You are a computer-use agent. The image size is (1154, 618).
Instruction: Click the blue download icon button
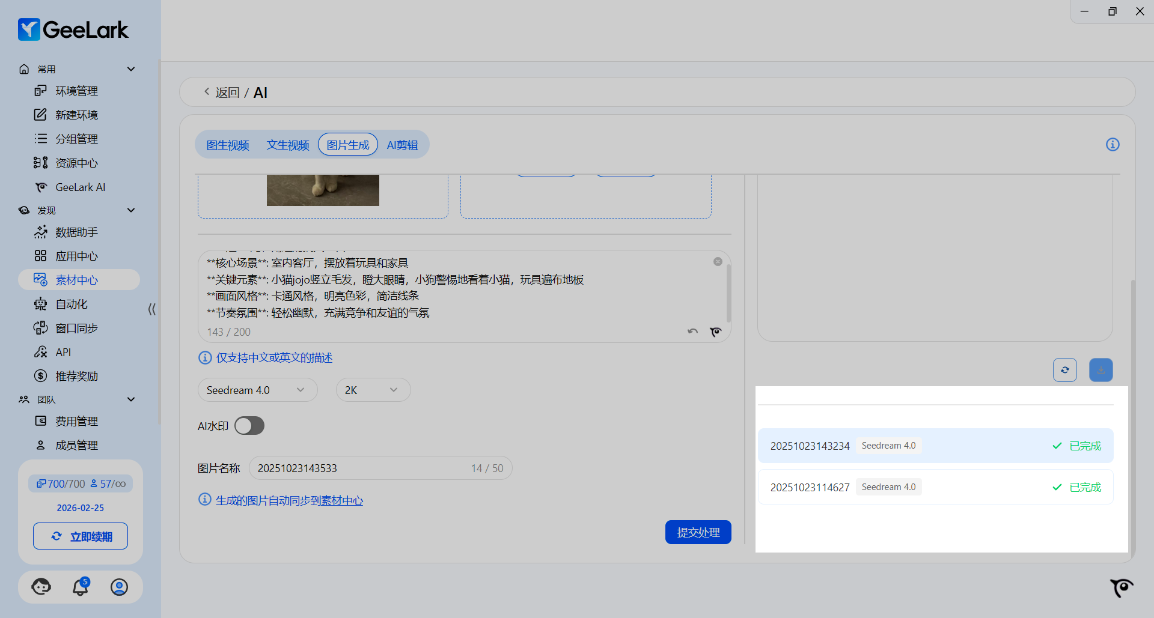[x=1101, y=370]
